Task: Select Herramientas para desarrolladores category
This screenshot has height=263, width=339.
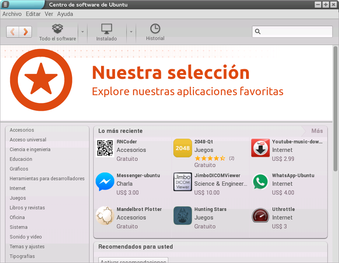Action: coord(47,179)
